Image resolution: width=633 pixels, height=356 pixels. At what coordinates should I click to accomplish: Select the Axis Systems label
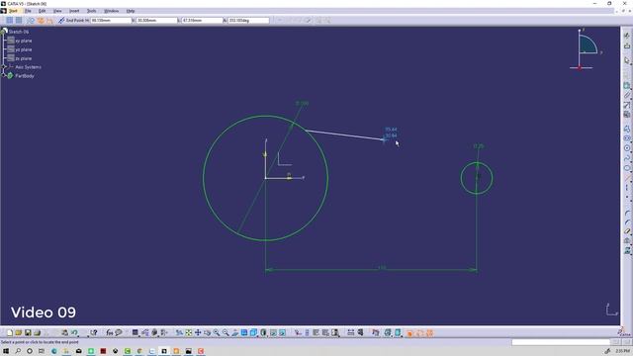tap(29, 67)
